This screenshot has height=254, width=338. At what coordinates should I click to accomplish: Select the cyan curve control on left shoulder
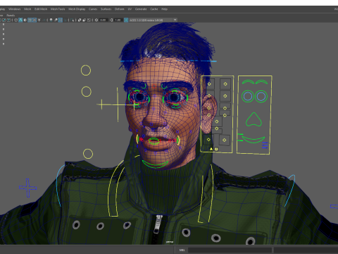point(60,186)
